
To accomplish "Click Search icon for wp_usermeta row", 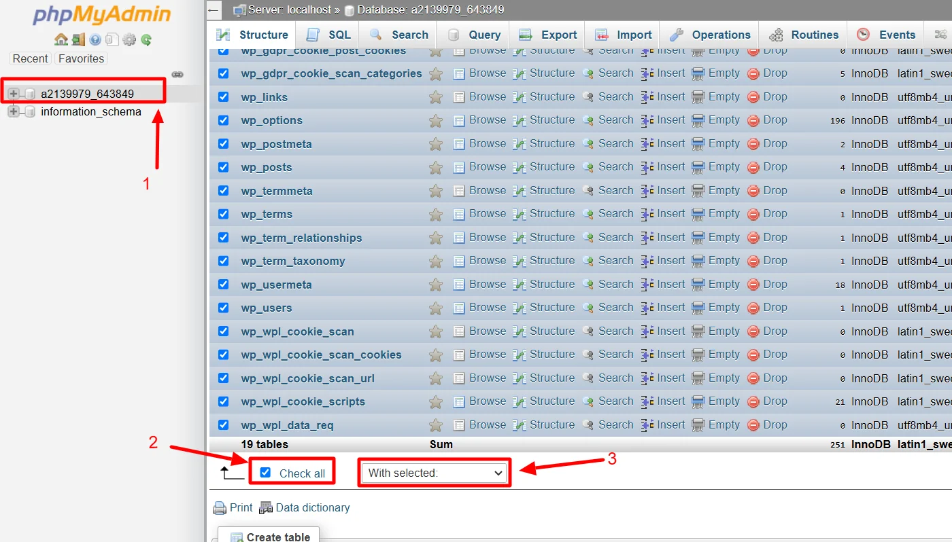I will (588, 285).
